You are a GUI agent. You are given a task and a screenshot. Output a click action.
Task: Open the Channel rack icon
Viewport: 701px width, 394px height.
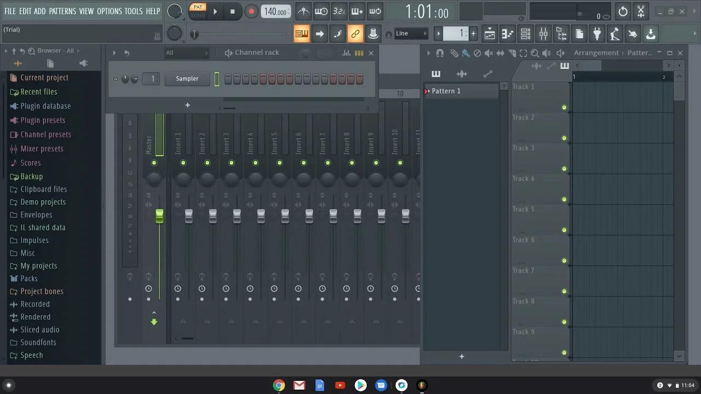click(525, 33)
